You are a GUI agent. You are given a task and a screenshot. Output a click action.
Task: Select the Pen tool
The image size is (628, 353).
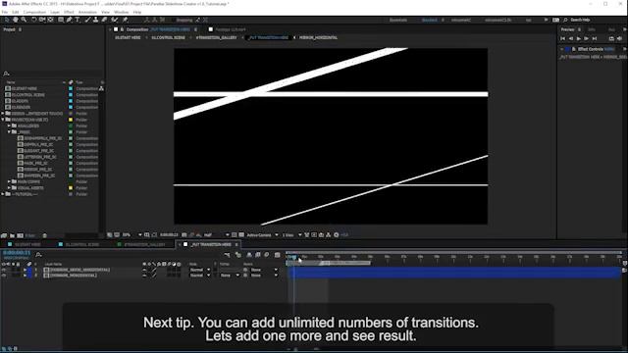(69, 20)
